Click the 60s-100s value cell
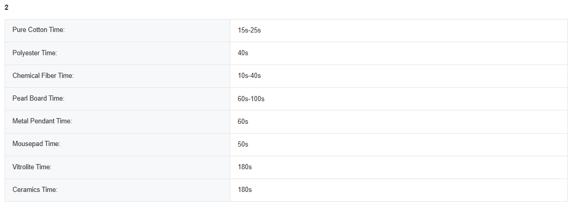575x210 pixels. tap(251, 99)
